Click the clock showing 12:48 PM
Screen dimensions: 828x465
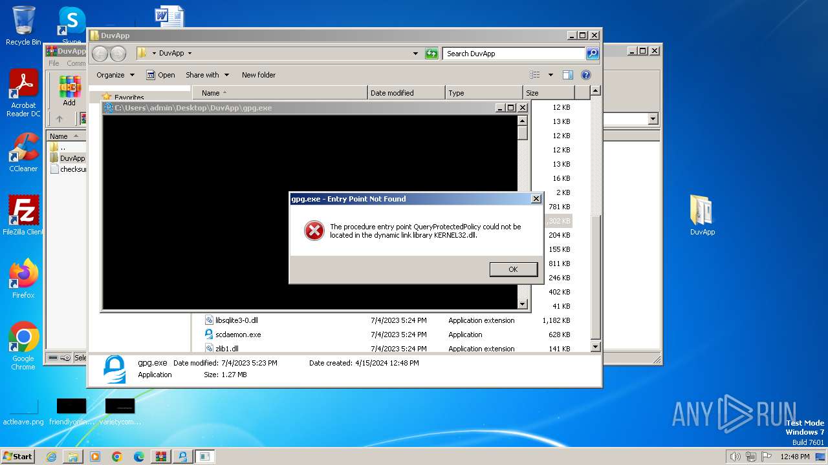point(794,457)
